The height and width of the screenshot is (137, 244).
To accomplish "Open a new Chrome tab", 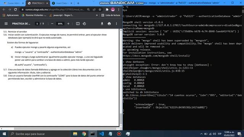I will coord(78,3).
